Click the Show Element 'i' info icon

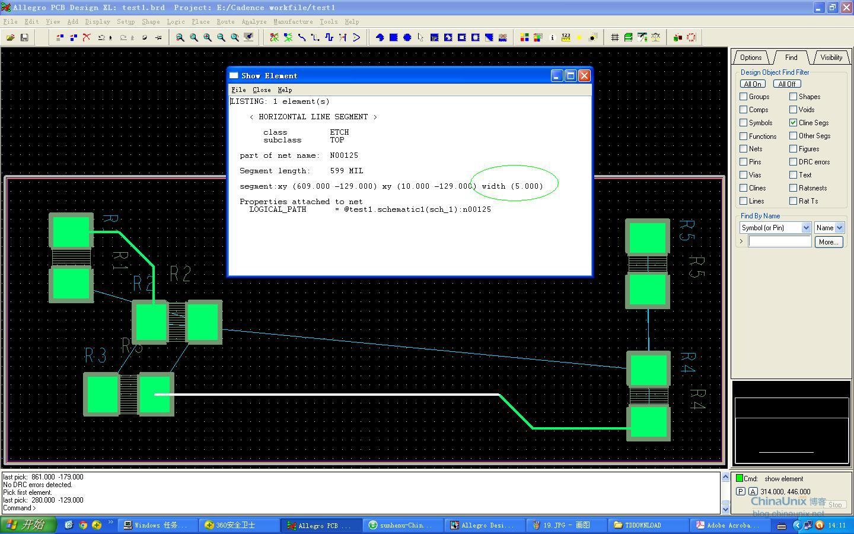552,37
